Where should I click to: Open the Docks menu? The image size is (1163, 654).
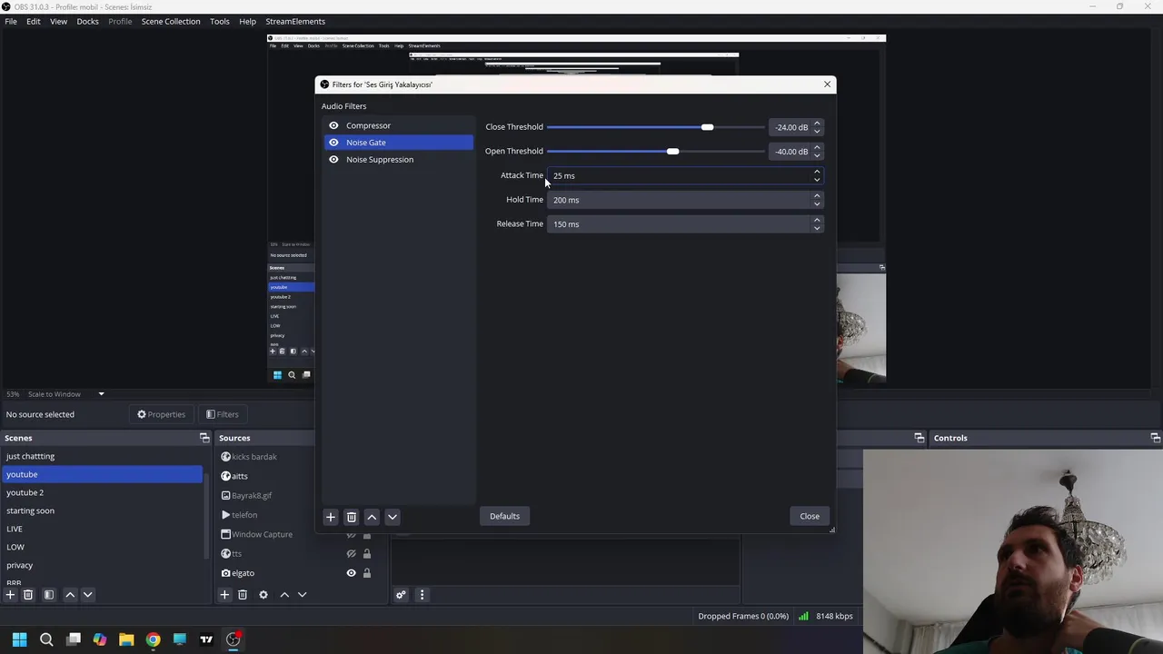[x=88, y=21]
